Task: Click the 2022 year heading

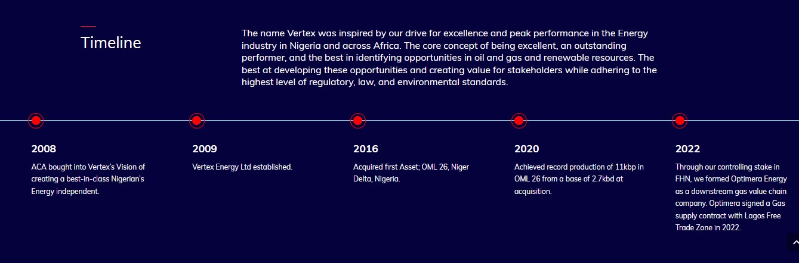Action: [x=688, y=149]
